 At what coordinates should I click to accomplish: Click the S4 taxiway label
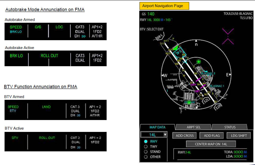(x=191, y=83)
